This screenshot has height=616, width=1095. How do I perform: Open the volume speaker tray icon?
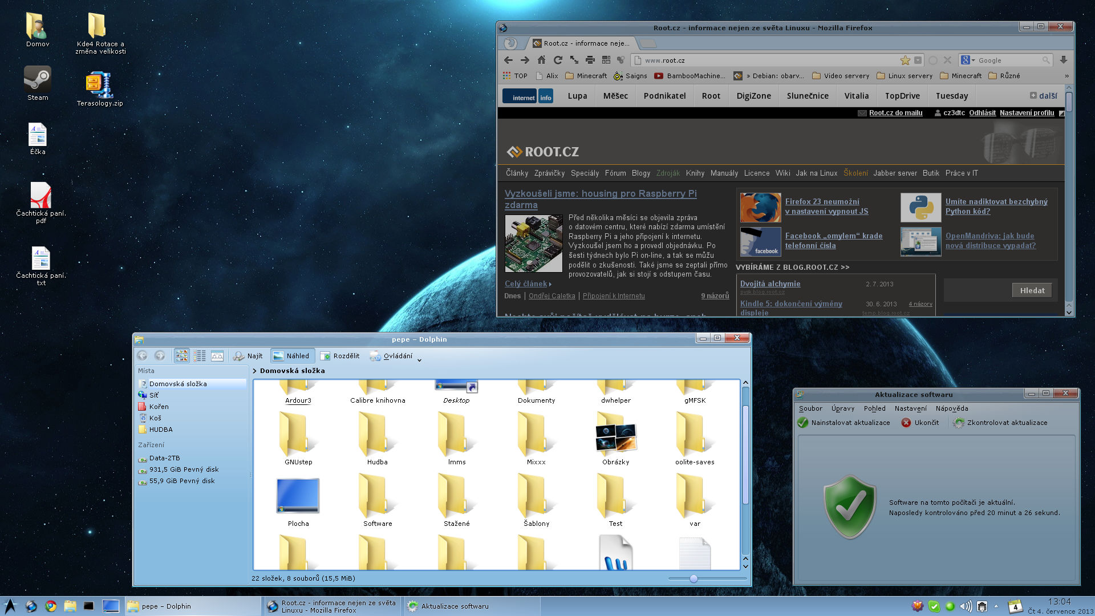click(x=966, y=606)
